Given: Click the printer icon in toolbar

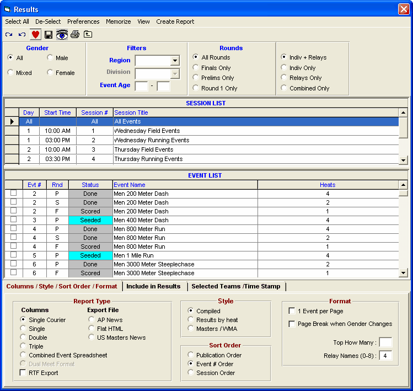Looking at the screenshot, I should pos(75,34).
